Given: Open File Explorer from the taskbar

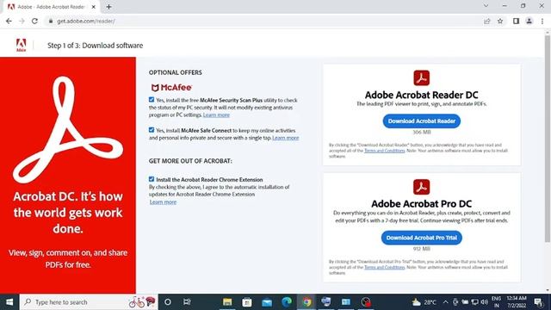Looking at the screenshot, I should click(x=227, y=302).
